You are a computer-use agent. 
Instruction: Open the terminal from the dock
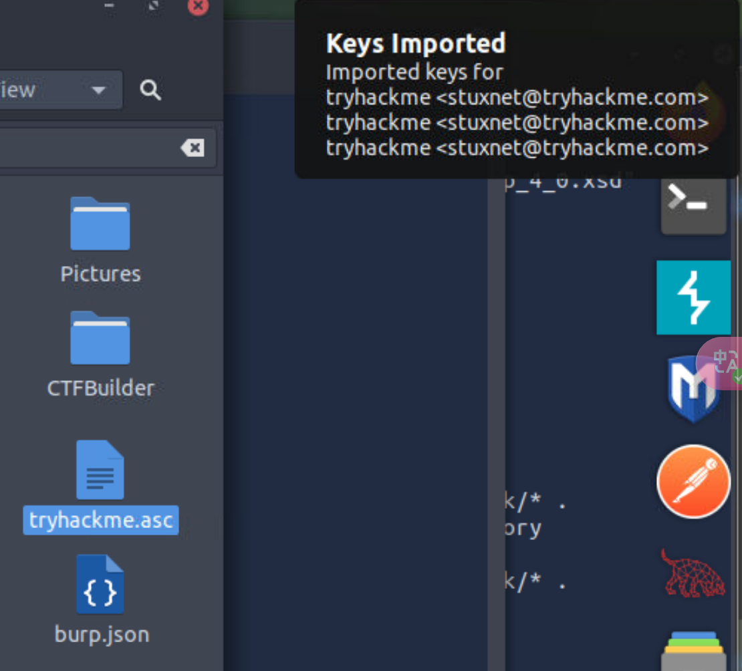693,202
